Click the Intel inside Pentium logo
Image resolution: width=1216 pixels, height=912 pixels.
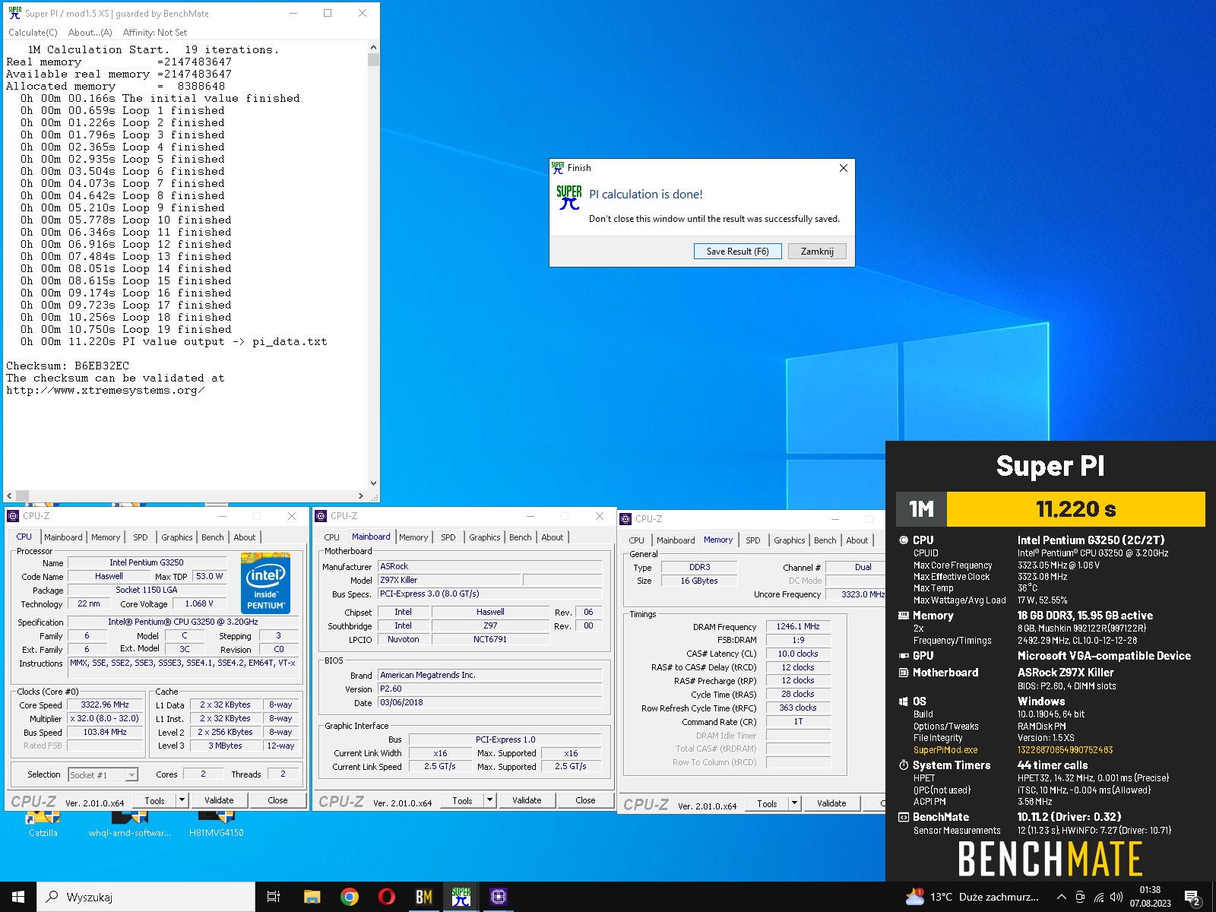coord(266,584)
